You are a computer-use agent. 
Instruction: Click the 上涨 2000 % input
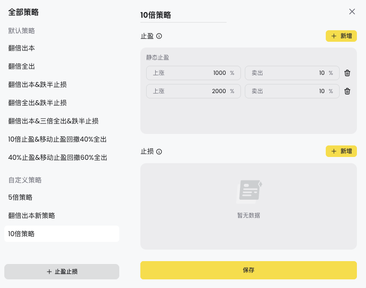[193, 91]
